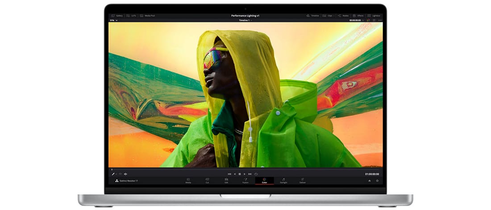The width and height of the screenshot is (491, 210).
Task: Switch to the Media page
Action: coord(188,181)
